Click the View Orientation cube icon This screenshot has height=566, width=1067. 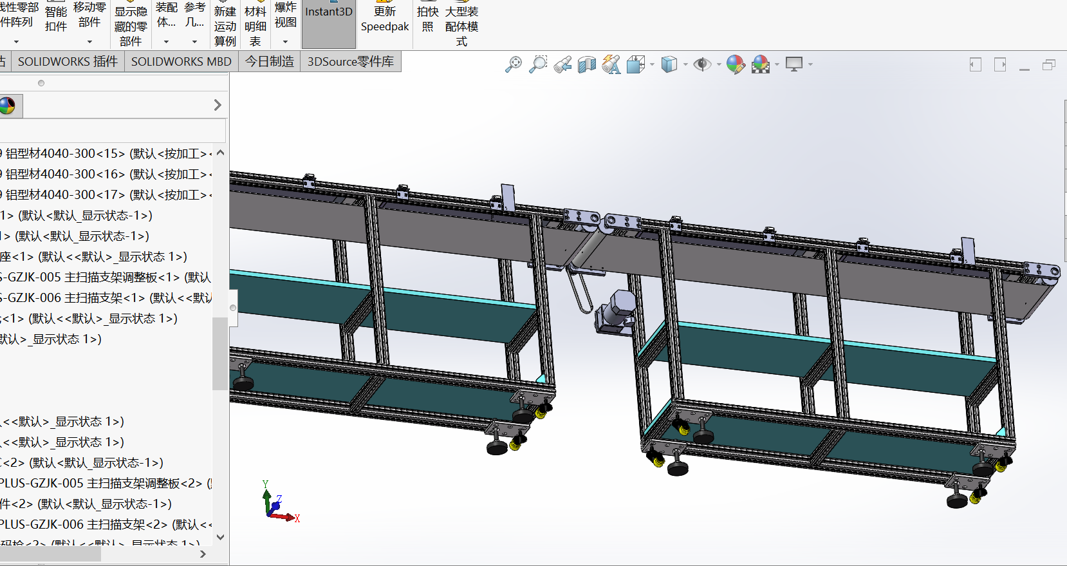pyautogui.click(x=636, y=64)
